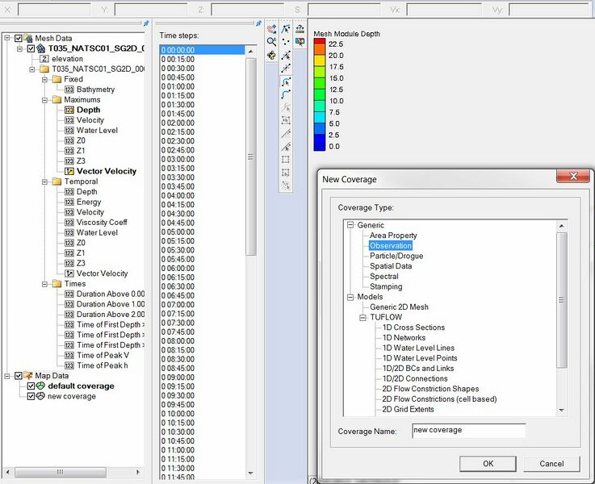
Task: Select the Time of Peak V dataset
Action: 103,356
